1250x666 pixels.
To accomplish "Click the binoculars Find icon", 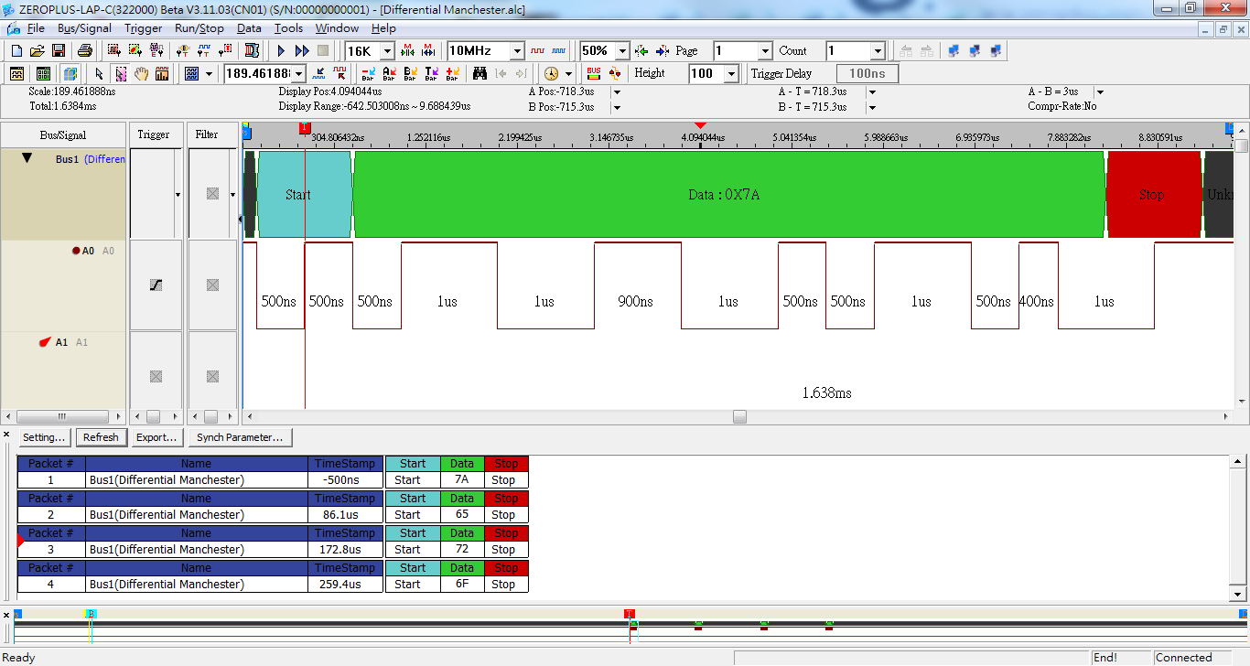I will [x=480, y=73].
